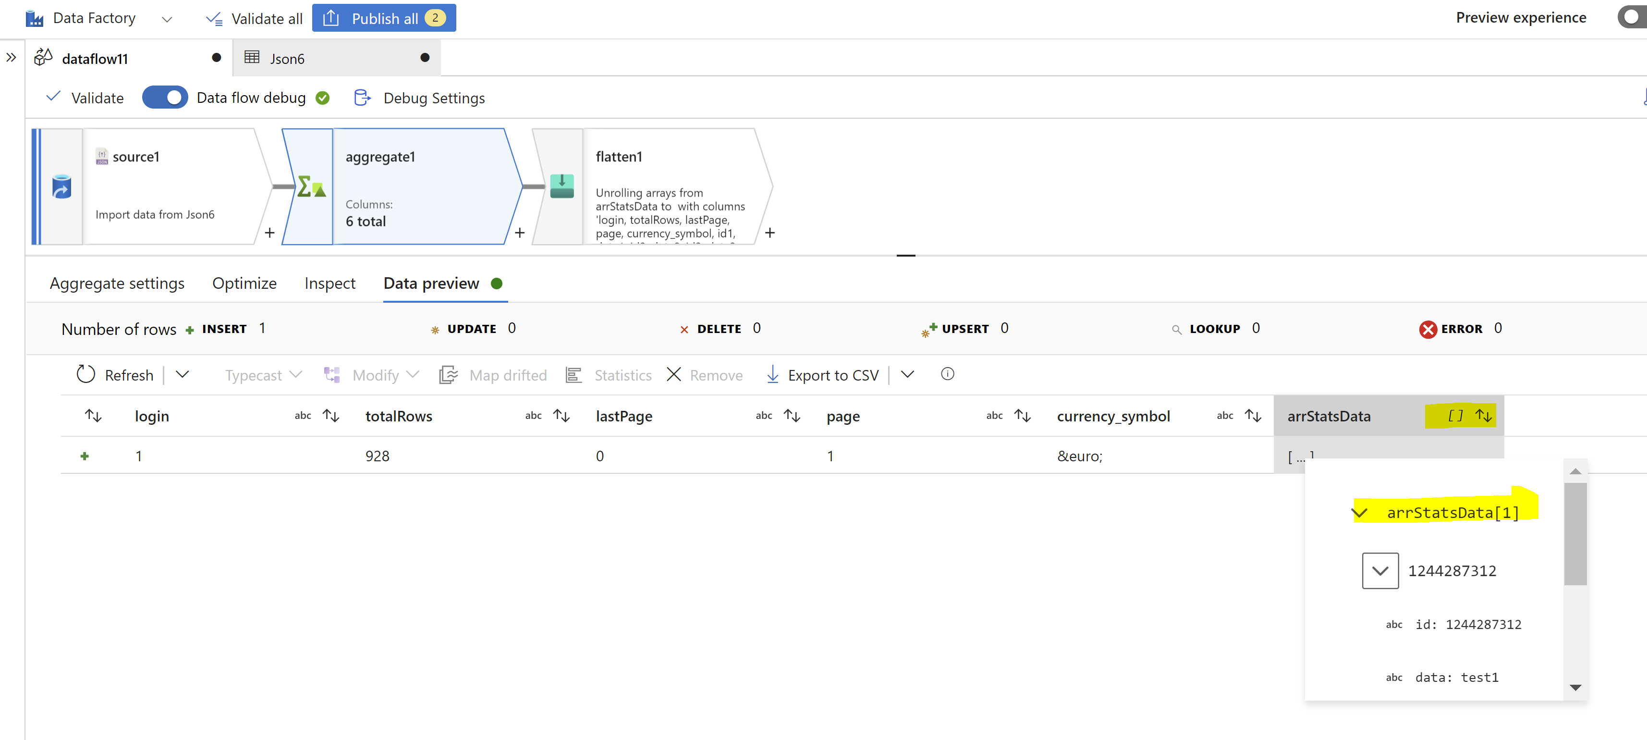Turn off Data flow debug toggle
This screenshot has height=740, width=1647.
tap(164, 98)
